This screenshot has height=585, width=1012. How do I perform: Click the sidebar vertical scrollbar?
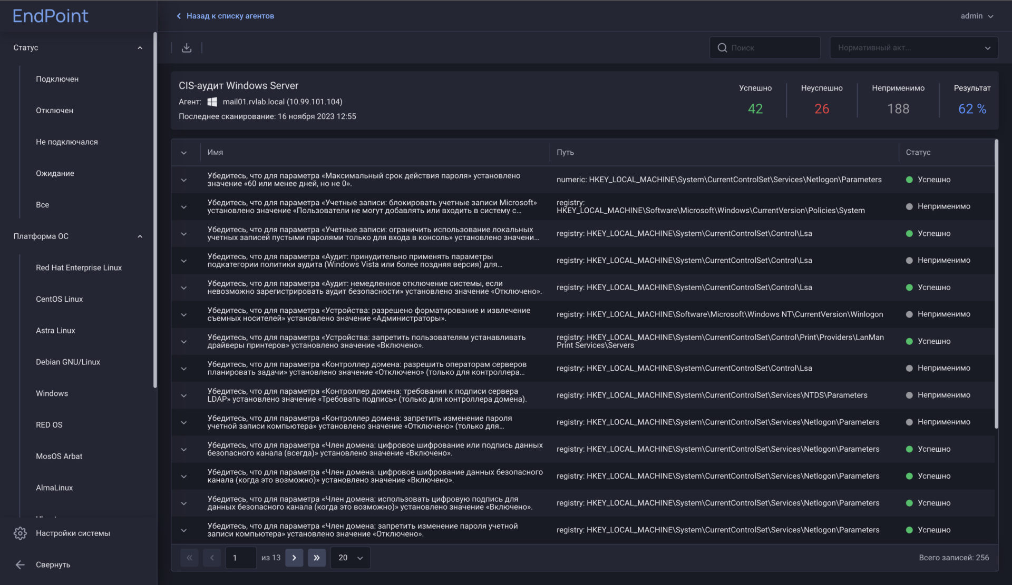(155, 210)
